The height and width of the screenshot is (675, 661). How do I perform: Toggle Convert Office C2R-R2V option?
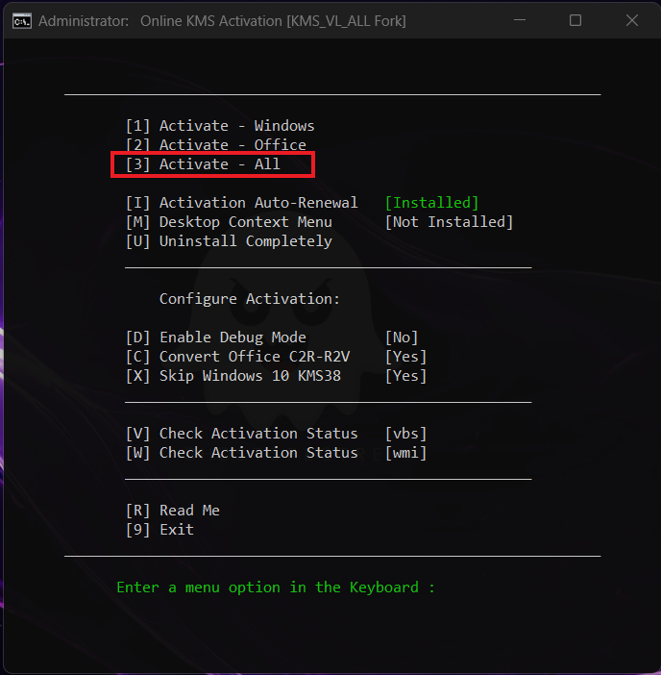(237, 357)
